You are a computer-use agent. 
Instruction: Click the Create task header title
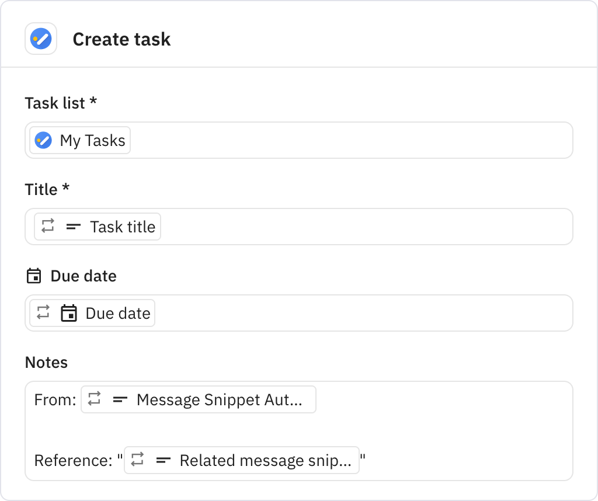[x=121, y=39]
